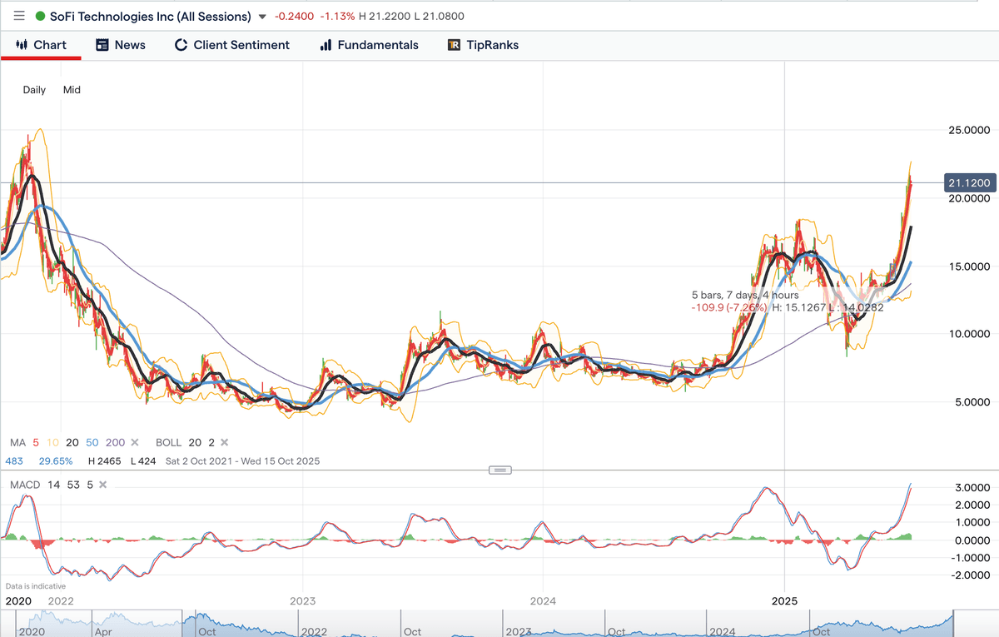The height and width of the screenshot is (637, 999).
Task: Click the black 20 period in MA
Action: 72,443
